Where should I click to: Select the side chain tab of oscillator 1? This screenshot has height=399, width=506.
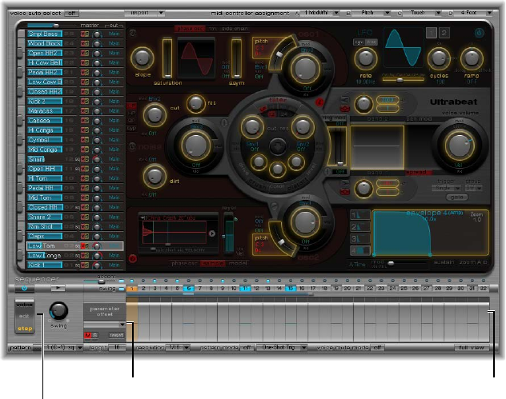(x=235, y=29)
